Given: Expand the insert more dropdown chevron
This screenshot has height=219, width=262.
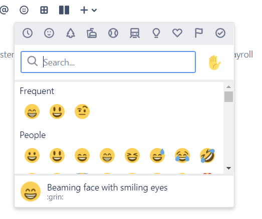Looking at the screenshot, I should [94, 10].
